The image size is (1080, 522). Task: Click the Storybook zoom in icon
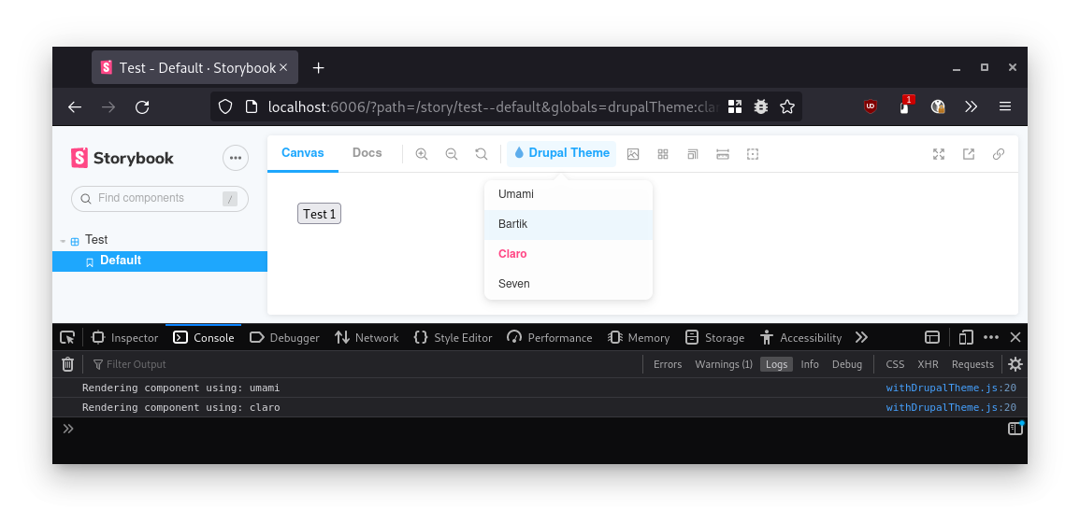point(422,154)
